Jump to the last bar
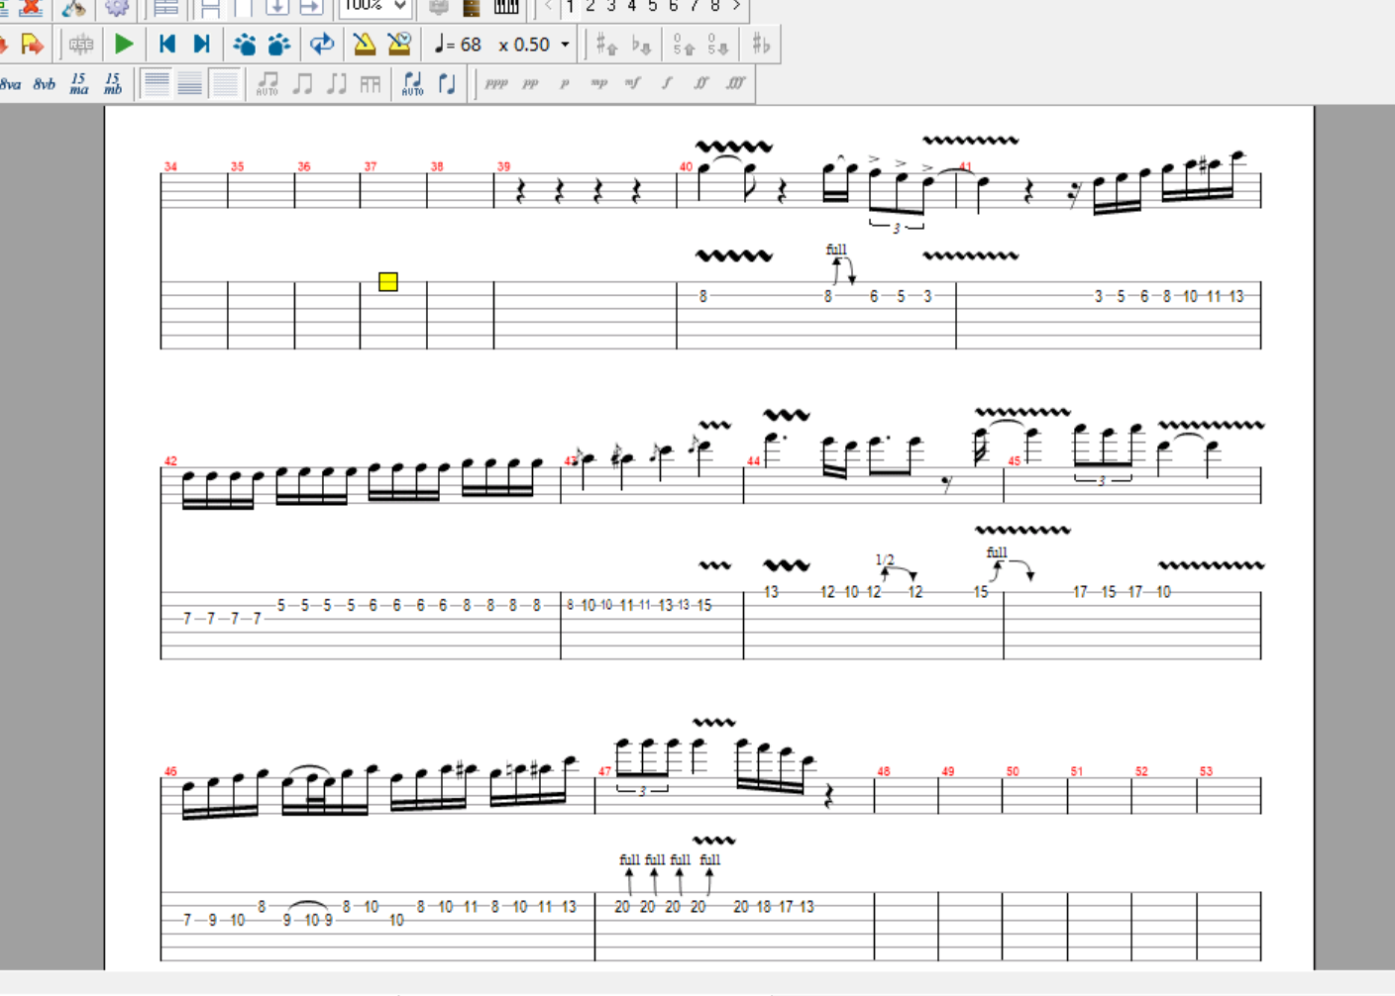1395x996 pixels. (x=201, y=44)
